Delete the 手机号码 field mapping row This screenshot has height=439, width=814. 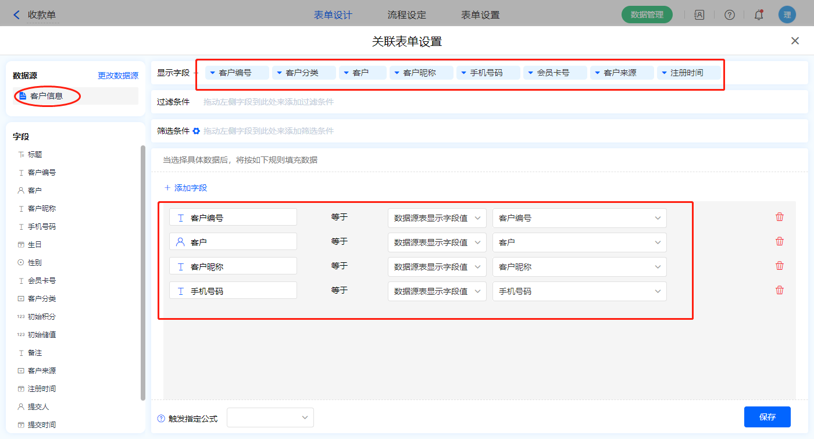click(780, 290)
